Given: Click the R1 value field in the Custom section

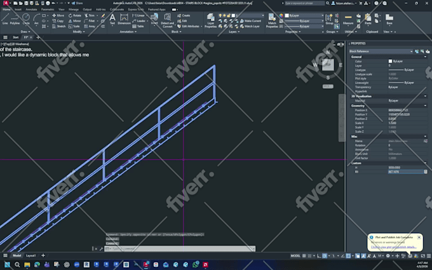Looking at the screenshot, I should (406, 172).
